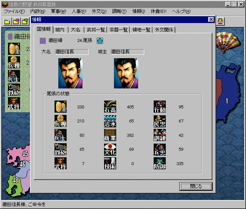Switch to the 外交関係 tab
This screenshot has height=209, width=246.
pos(164,30)
